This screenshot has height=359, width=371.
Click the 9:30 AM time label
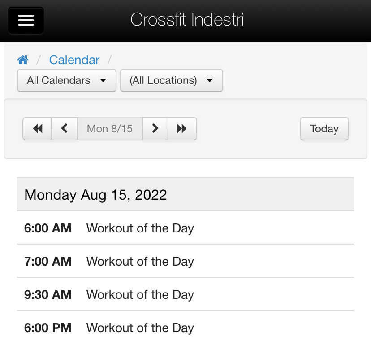[x=48, y=294]
